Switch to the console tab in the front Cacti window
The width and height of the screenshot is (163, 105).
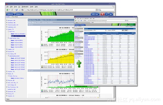coord(77,25)
